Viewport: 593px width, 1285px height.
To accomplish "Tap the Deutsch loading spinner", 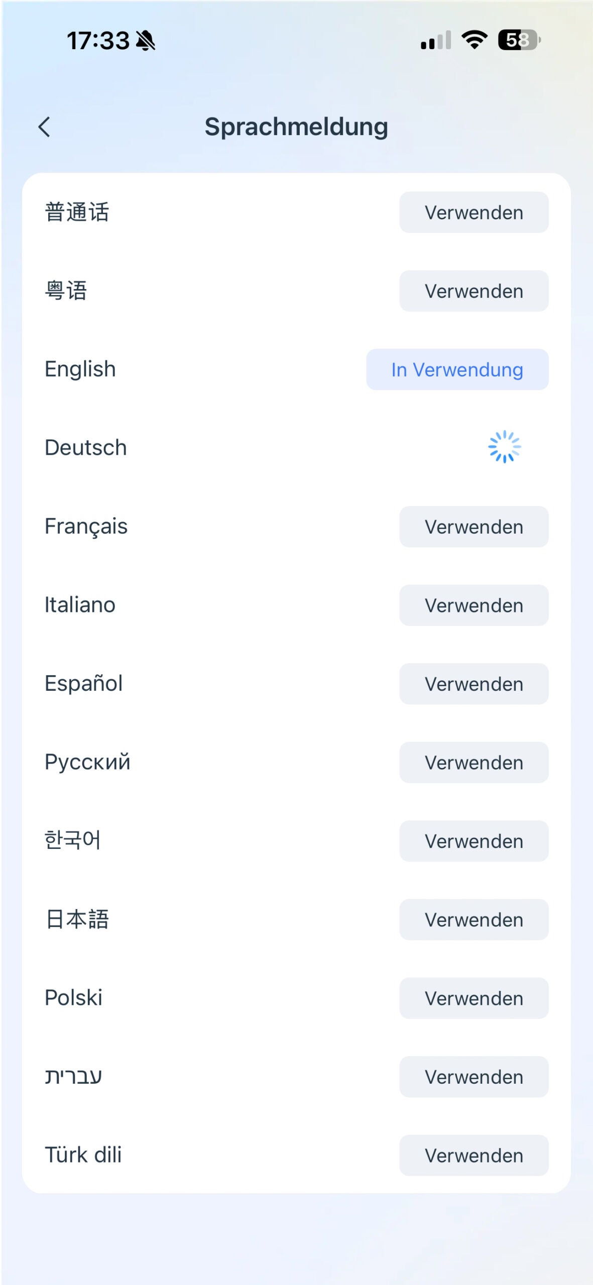I will point(504,447).
